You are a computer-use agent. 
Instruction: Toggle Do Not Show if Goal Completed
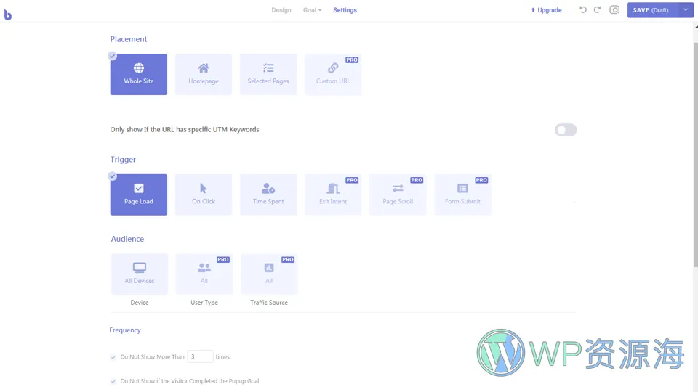click(113, 381)
